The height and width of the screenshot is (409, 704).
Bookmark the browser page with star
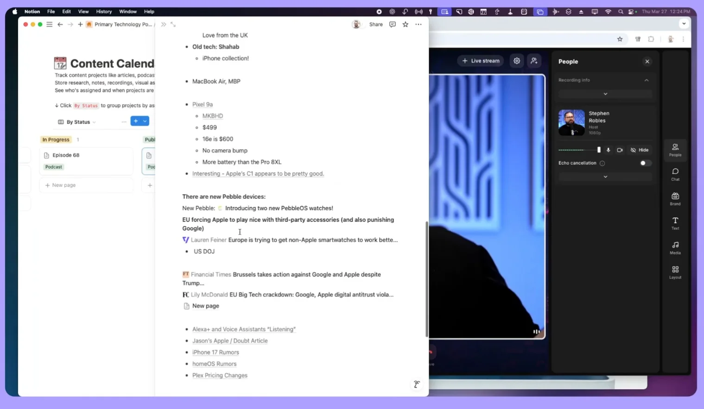(x=620, y=39)
